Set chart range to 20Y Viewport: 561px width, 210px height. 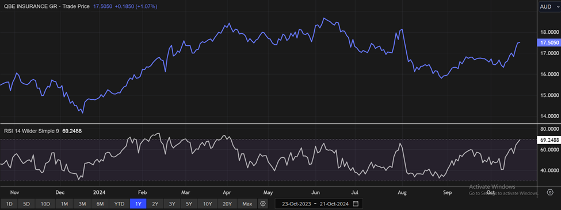click(227, 204)
